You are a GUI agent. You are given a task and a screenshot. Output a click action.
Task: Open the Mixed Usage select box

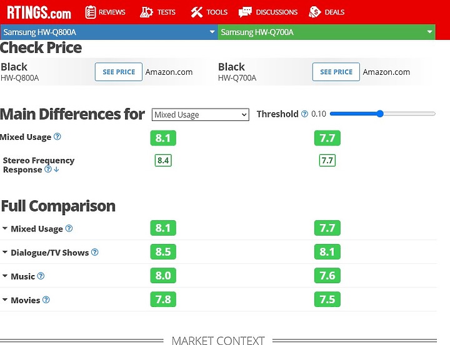click(201, 115)
